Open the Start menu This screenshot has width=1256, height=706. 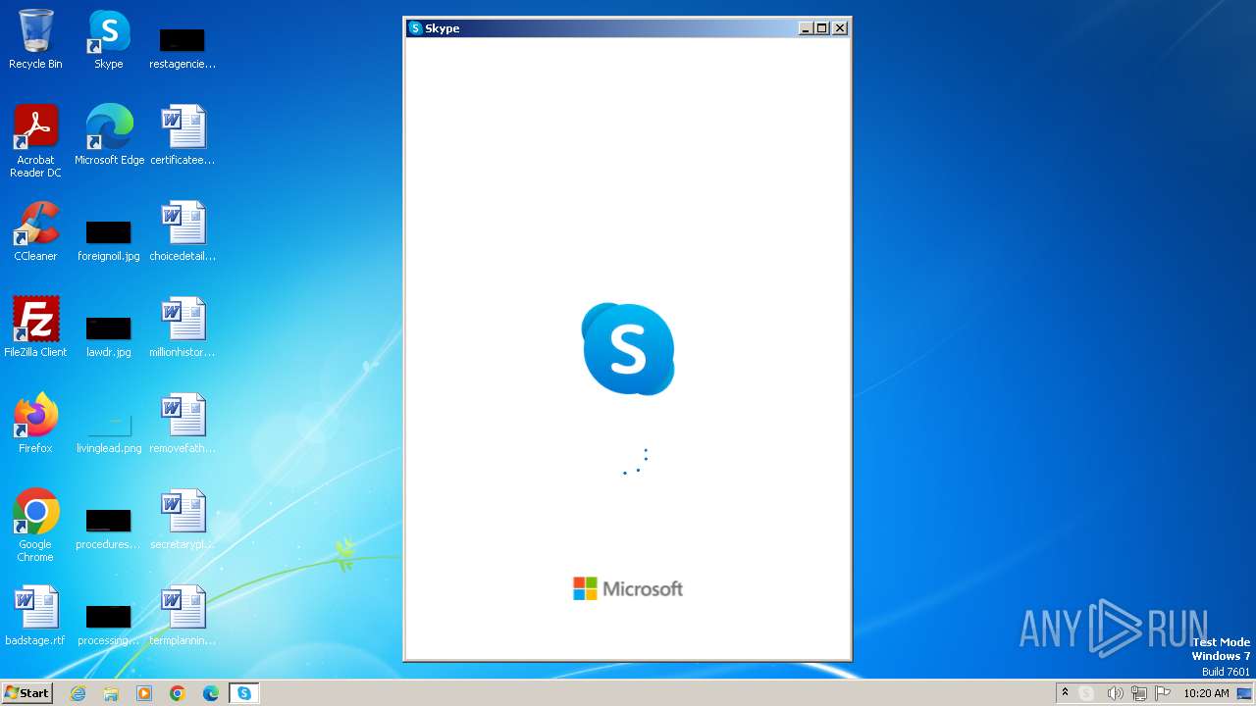click(x=26, y=693)
